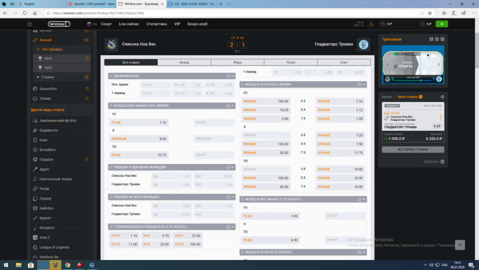Open the Windows Start menu
The image size is (479, 270).
[x=7, y=265]
